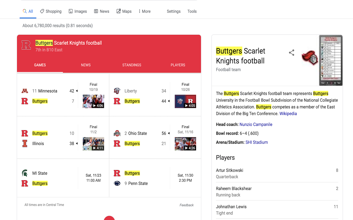Click the News search icon
353x220 pixels.
(96, 11)
